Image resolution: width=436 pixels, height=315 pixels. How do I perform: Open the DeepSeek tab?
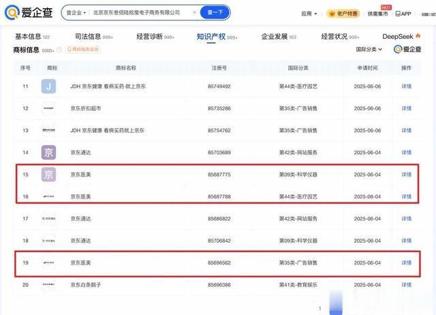[401, 36]
